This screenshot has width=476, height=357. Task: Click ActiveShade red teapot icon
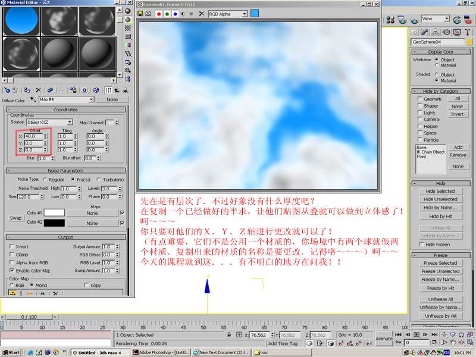[x=468, y=20]
